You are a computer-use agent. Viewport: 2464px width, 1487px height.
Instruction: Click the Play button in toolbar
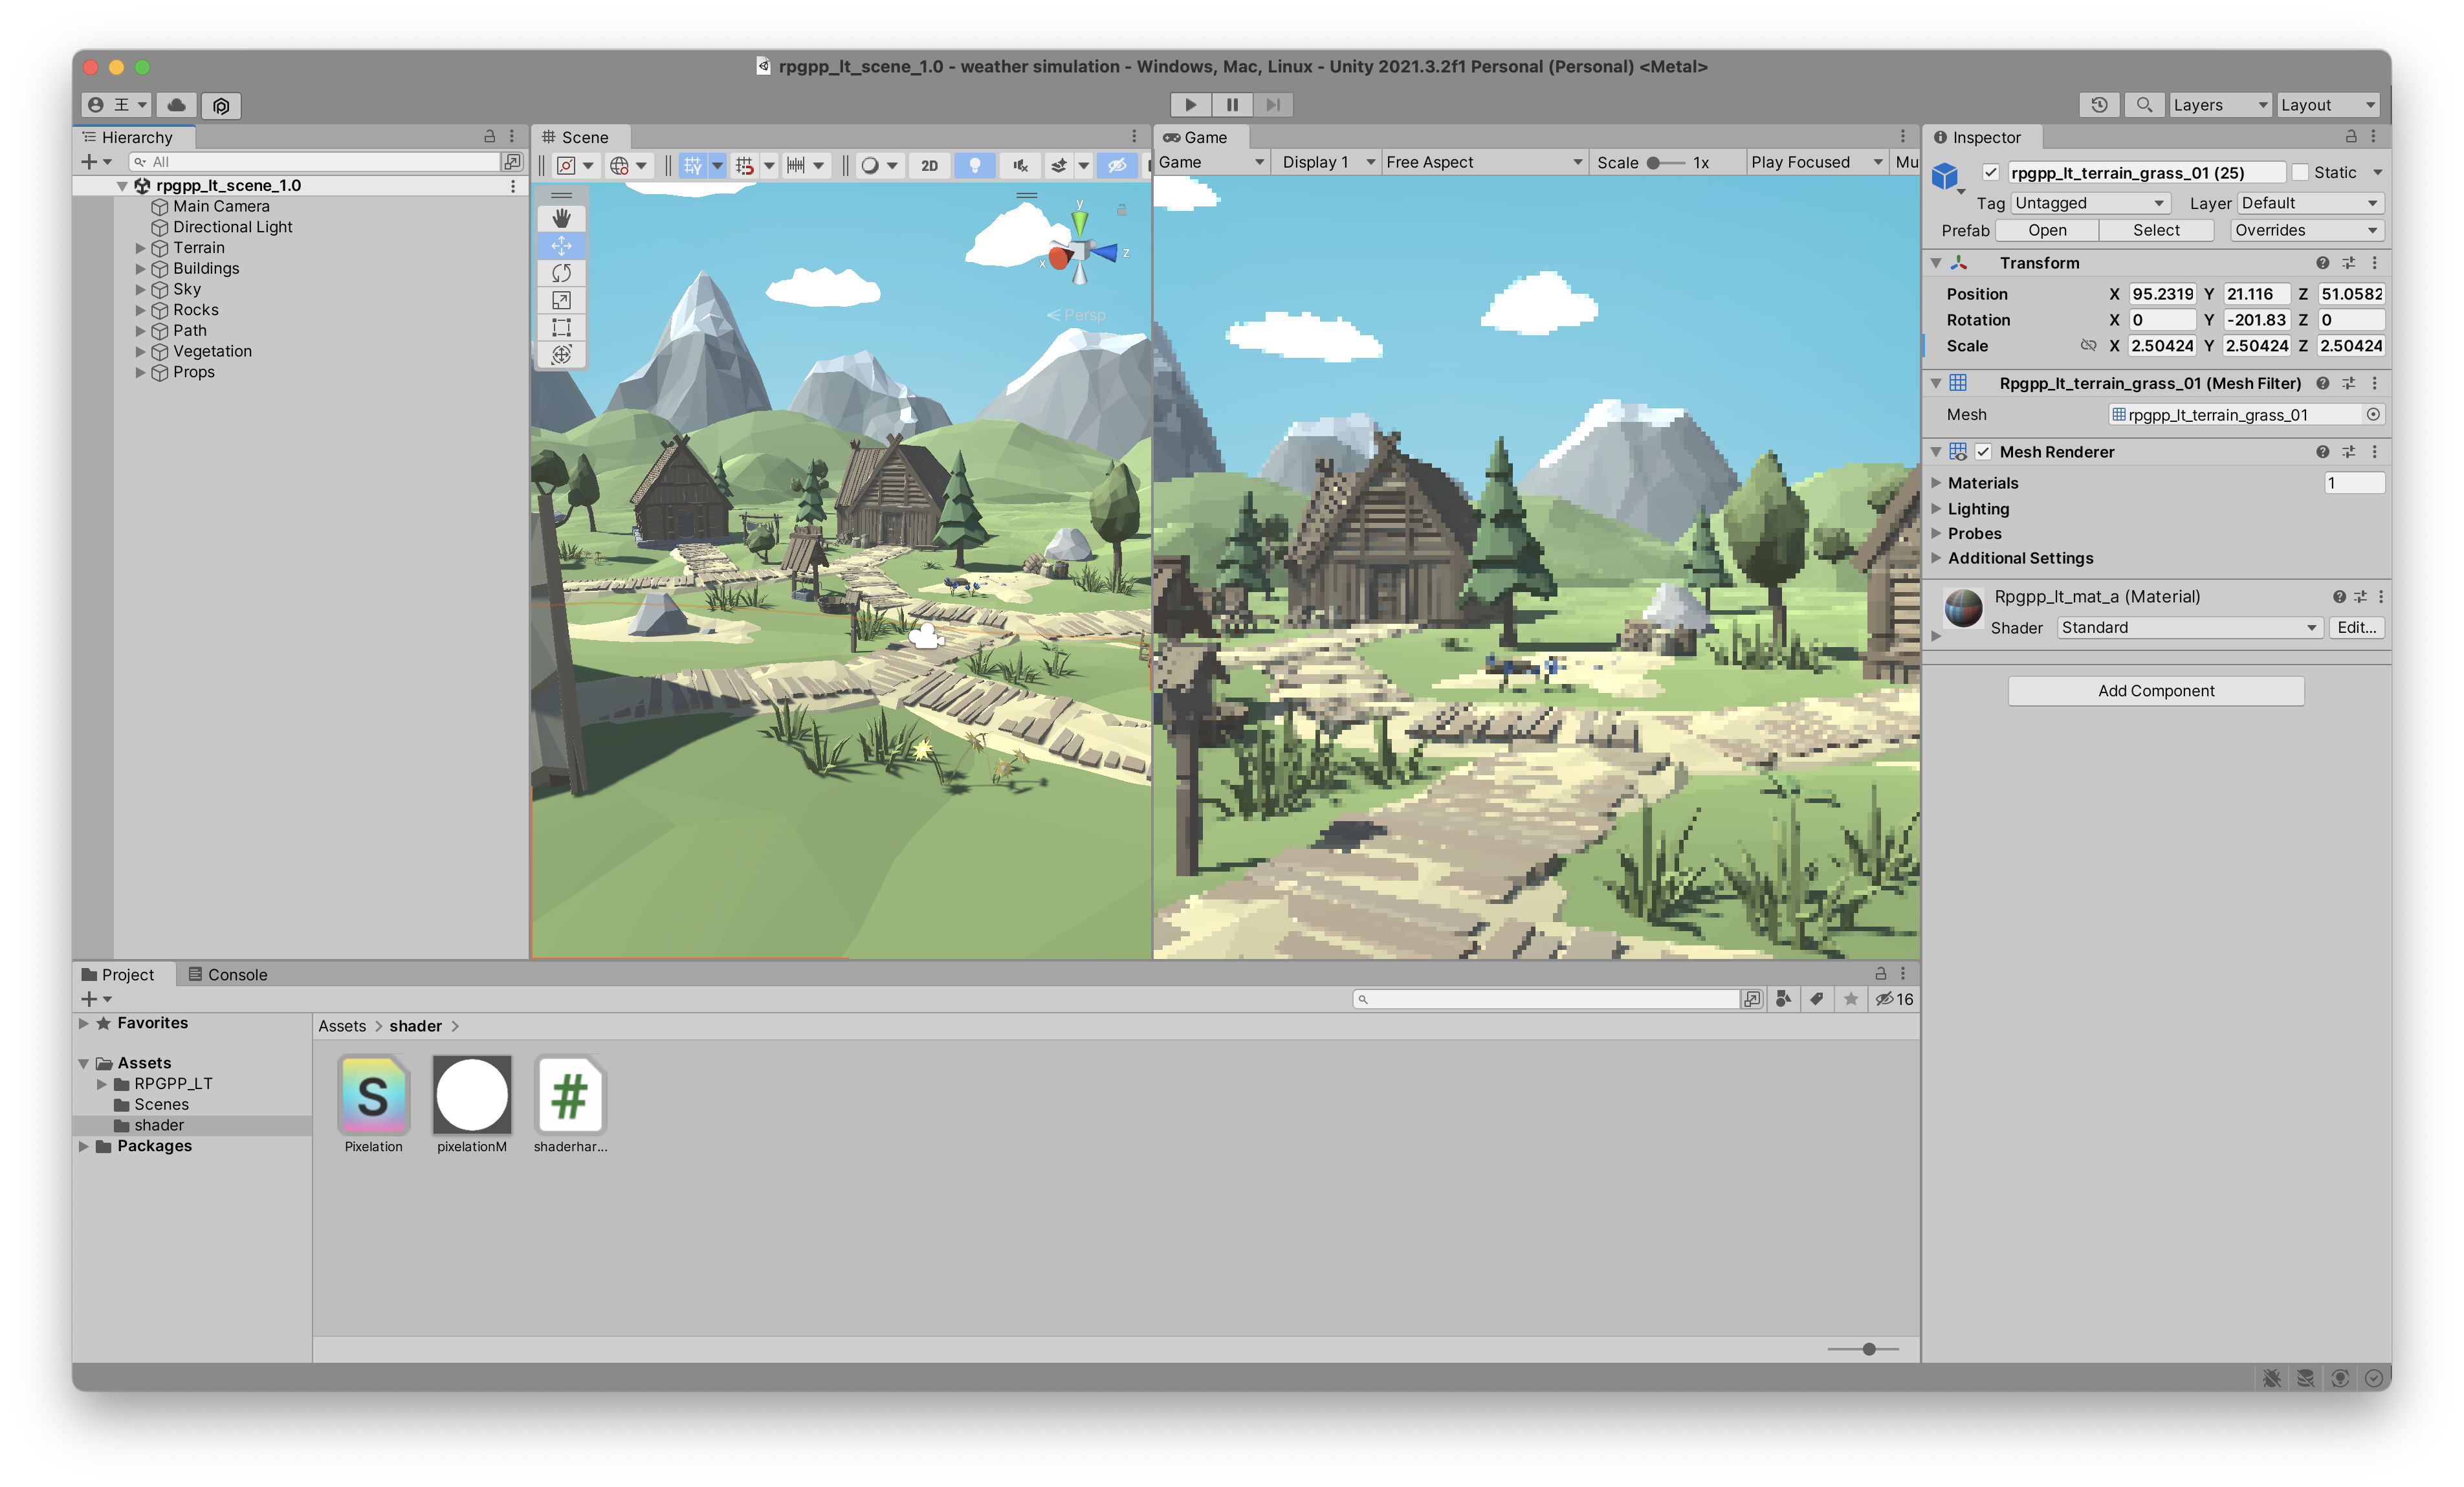coord(1190,105)
